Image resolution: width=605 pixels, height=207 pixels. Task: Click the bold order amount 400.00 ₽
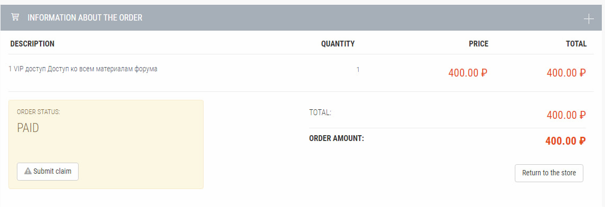[565, 141]
